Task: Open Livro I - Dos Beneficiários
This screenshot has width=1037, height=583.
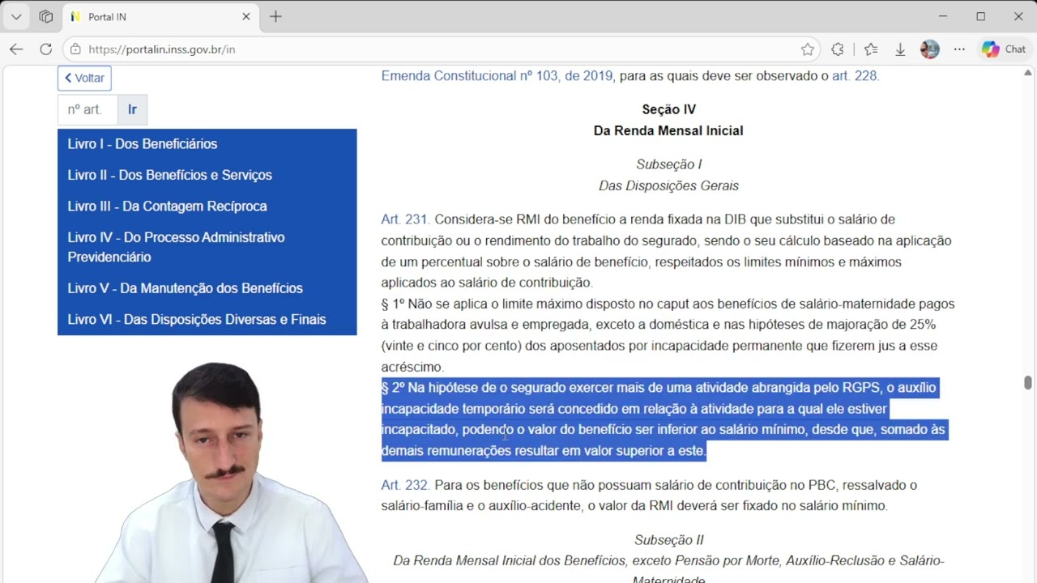Action: (x=207, y=144)
